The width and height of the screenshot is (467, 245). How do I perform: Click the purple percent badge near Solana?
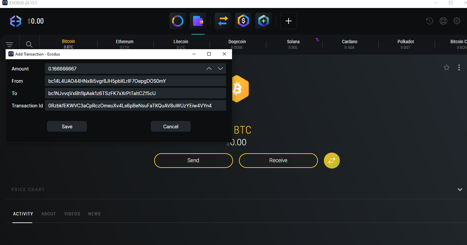pos(318,40)
